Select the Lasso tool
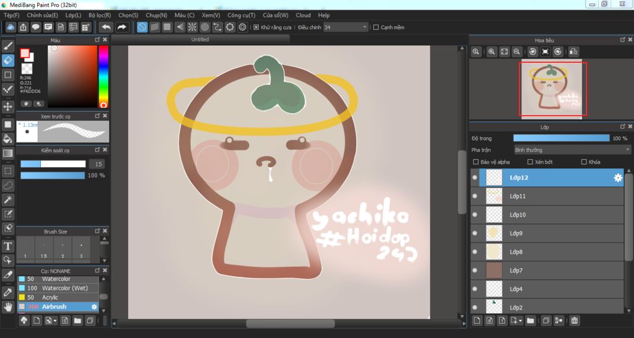The image size is (634, 338). click(x=8, y=185)
